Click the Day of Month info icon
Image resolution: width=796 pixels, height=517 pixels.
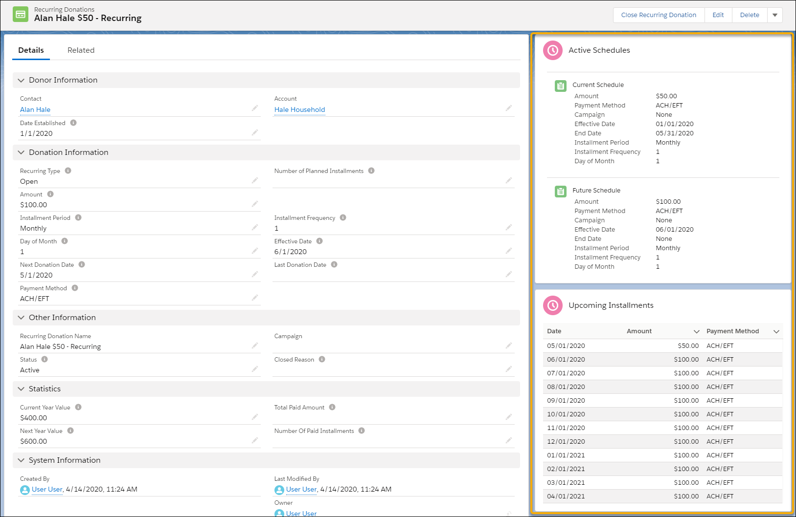coord(65,241)
